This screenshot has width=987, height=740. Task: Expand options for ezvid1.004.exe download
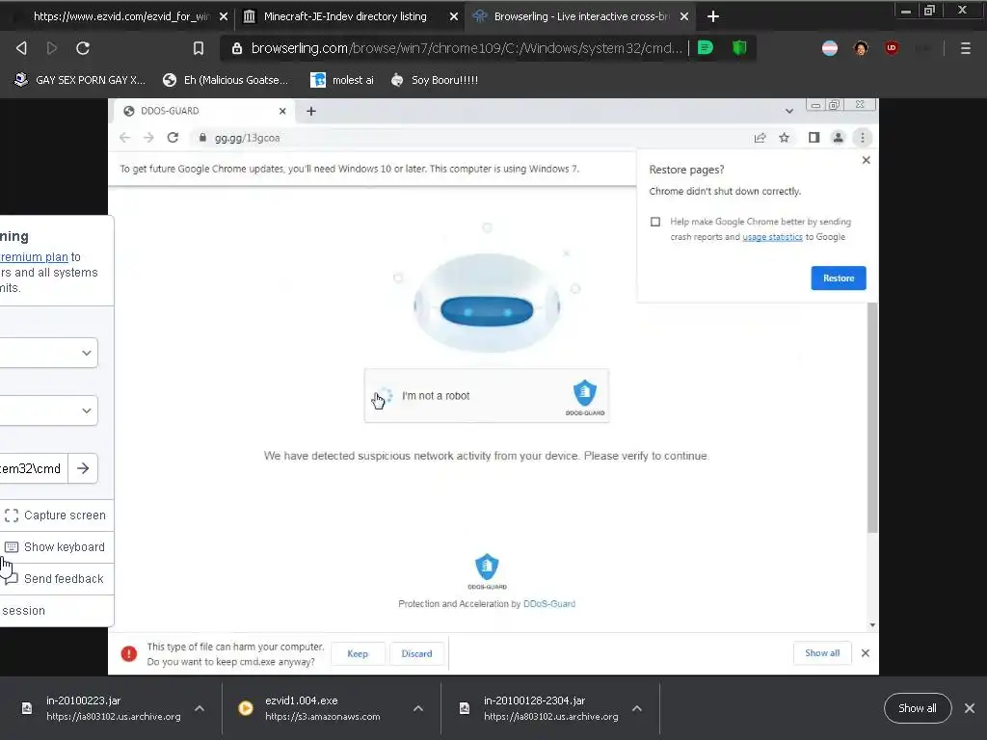coord(418,708)
